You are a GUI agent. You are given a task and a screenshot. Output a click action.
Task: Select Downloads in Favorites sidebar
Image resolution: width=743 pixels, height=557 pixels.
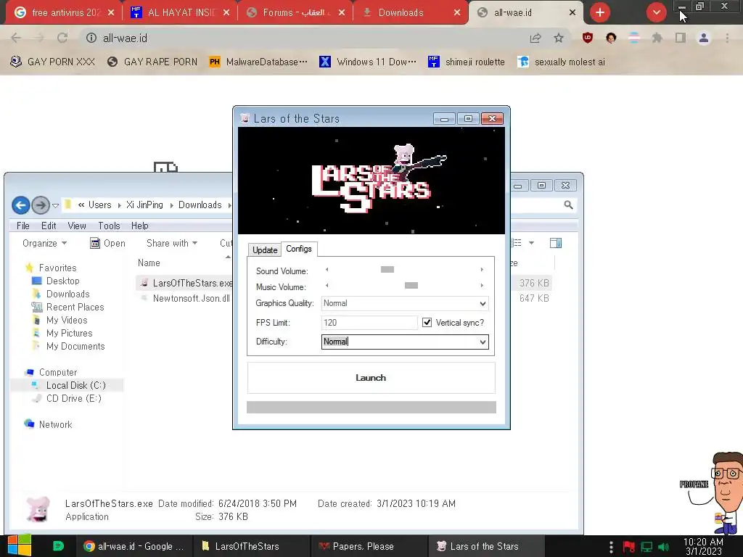(x=67, y=294)
